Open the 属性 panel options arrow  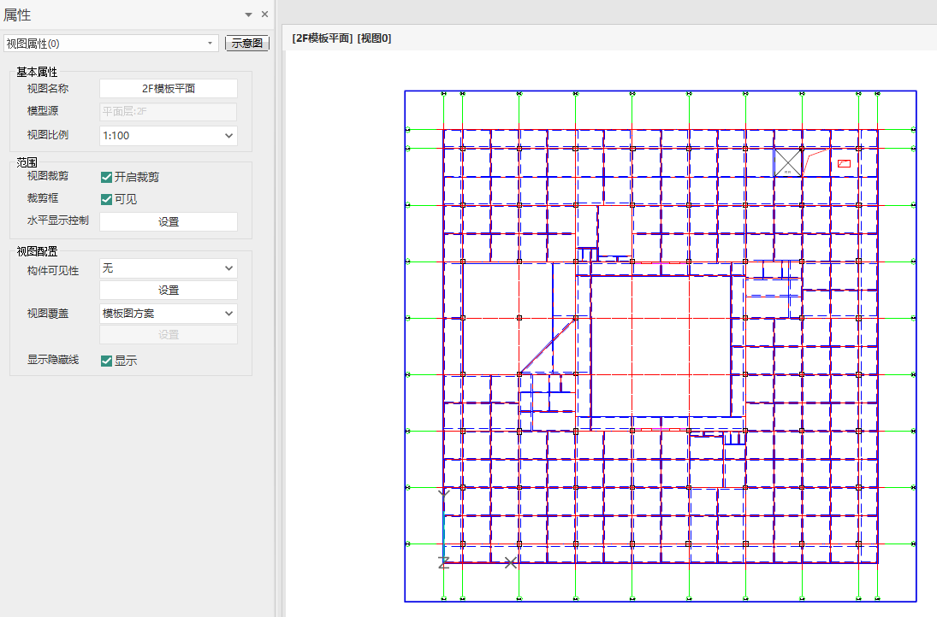249,15
